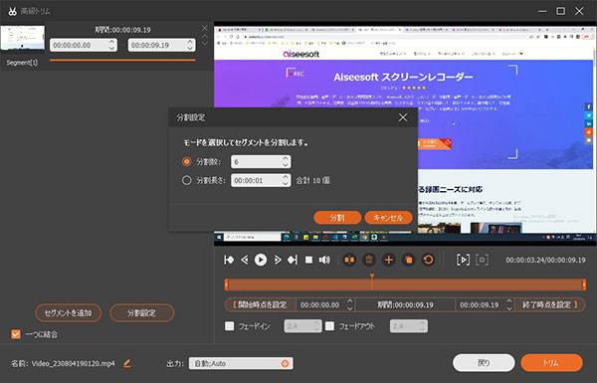Click the fade-out duration field

click(x=409, y=326)
